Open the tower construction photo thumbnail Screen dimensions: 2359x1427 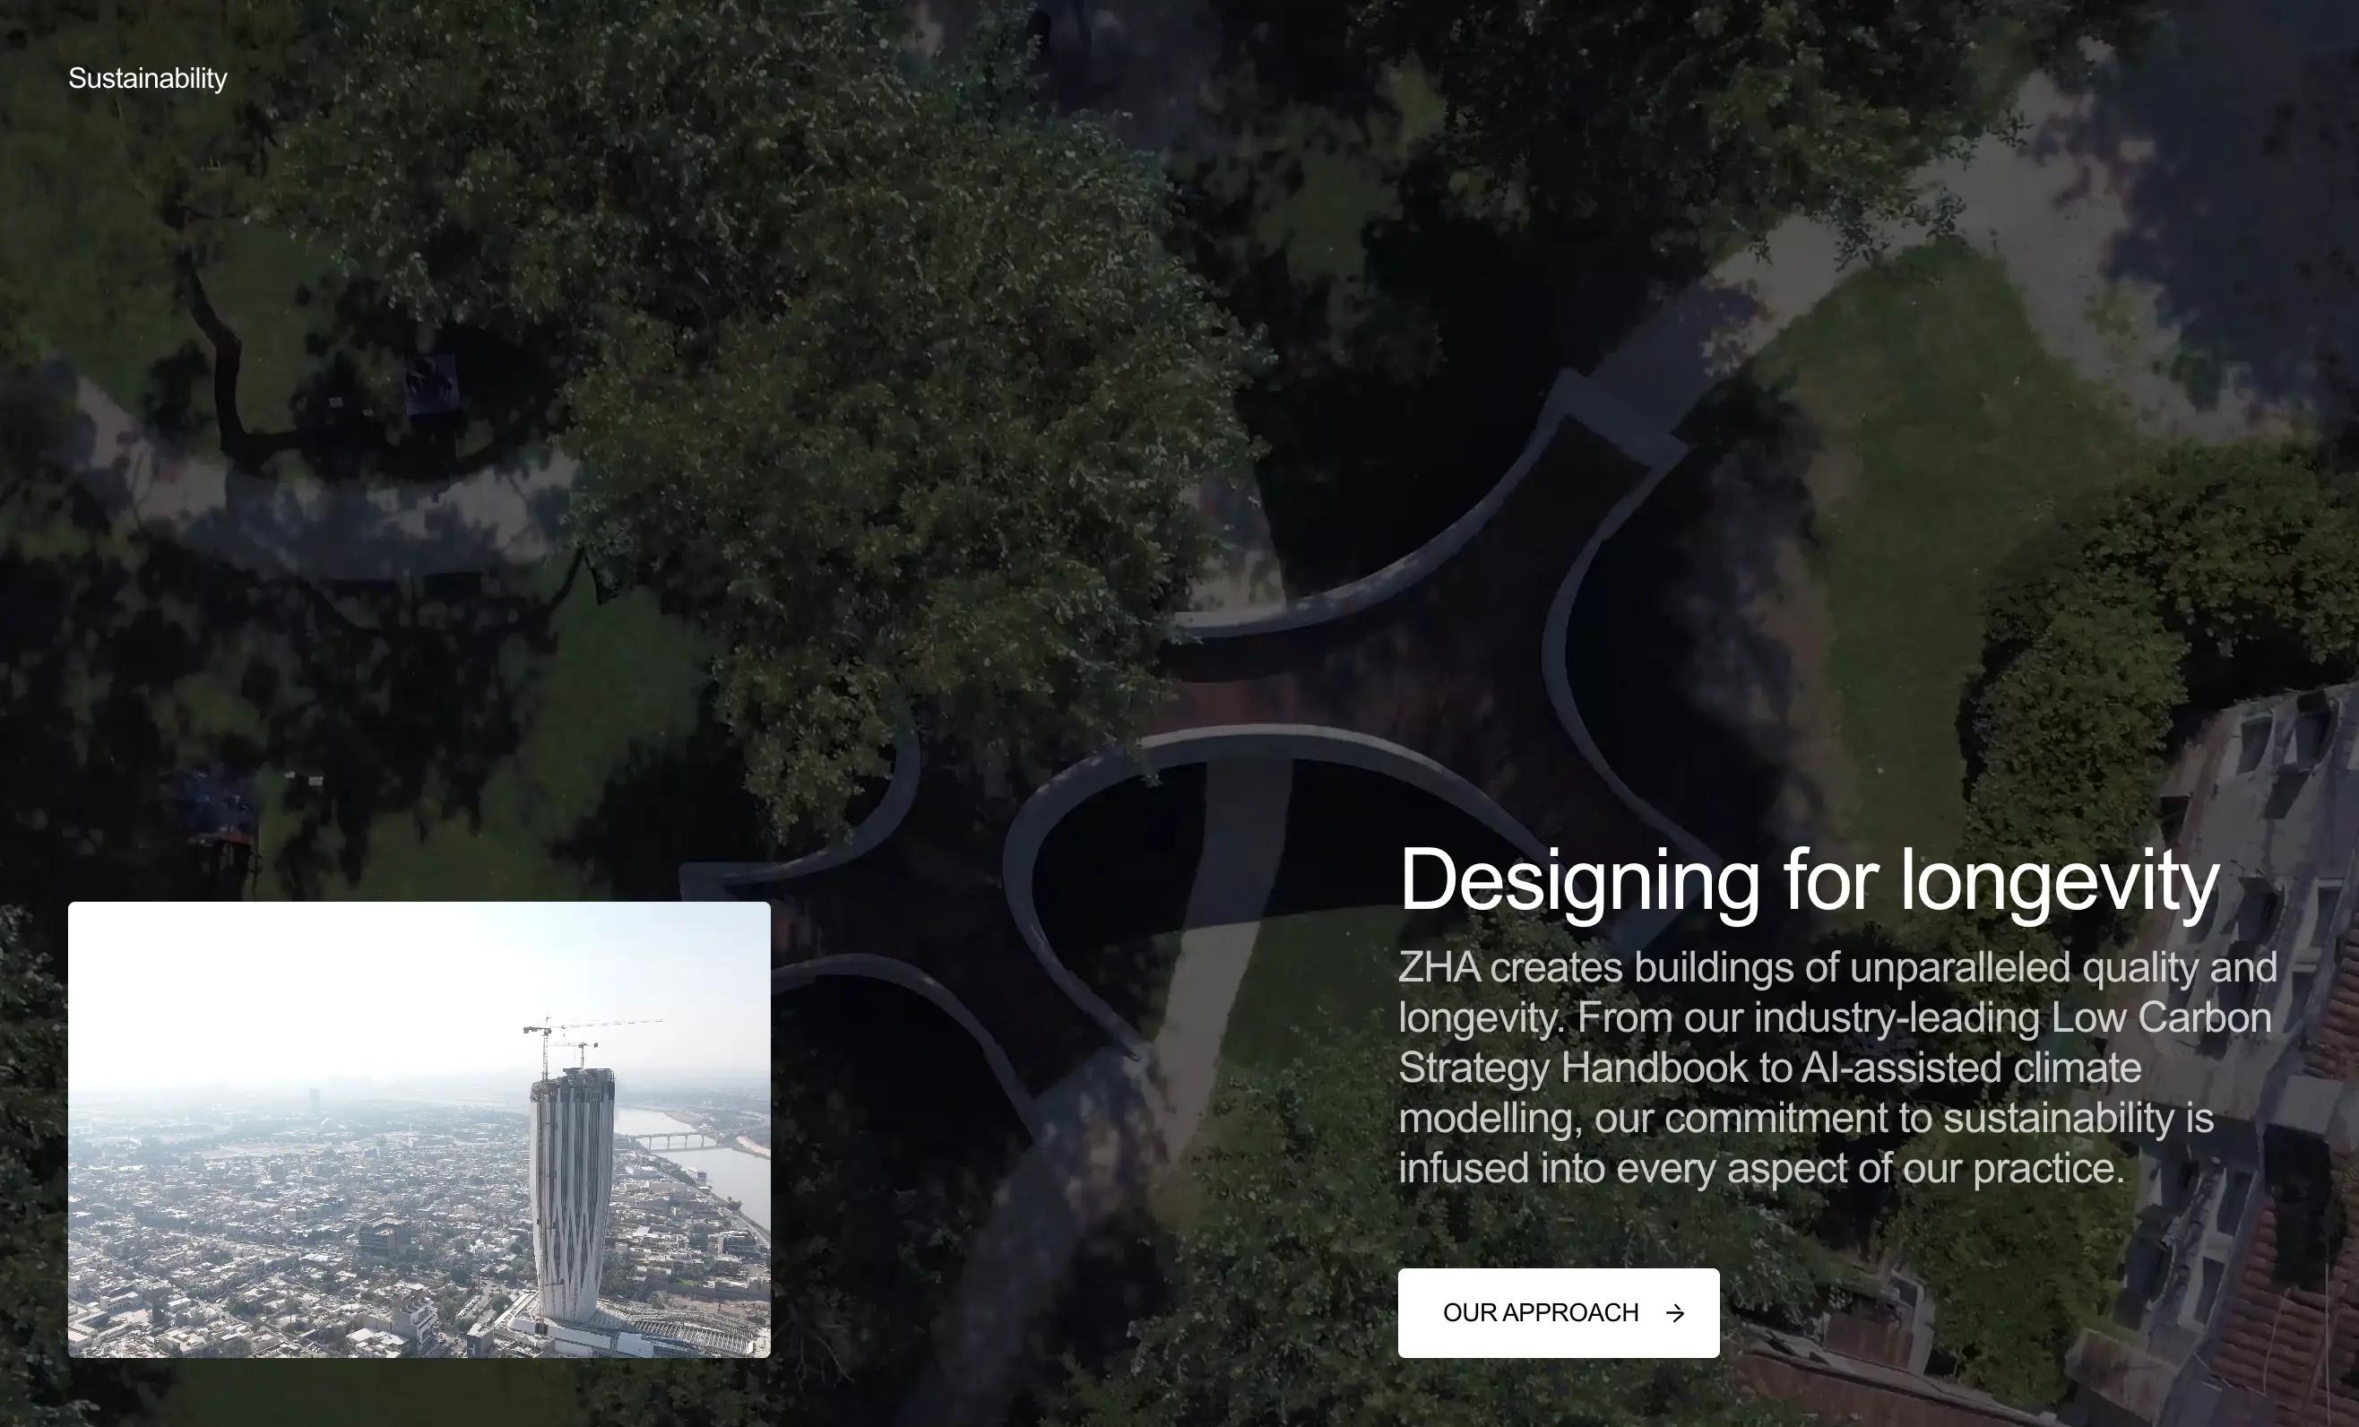click(419, 1130)
